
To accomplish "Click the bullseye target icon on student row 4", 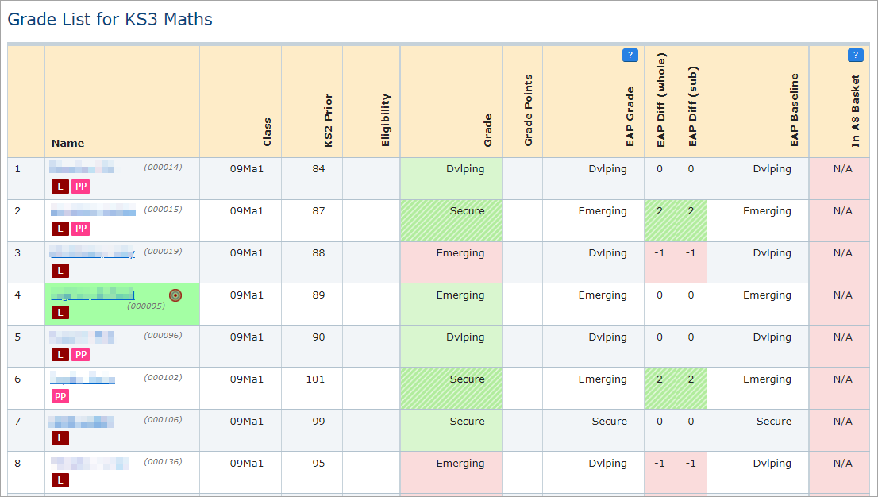I will coord(175,295).
